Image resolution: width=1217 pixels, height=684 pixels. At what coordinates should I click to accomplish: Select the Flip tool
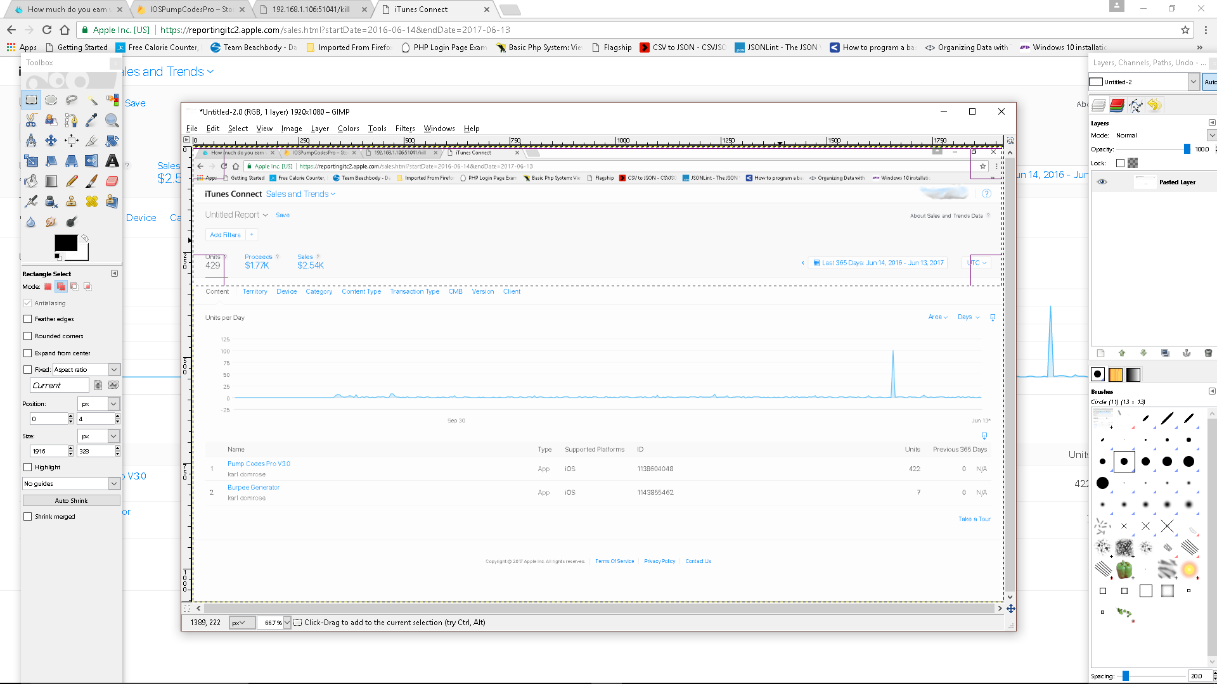92,161
